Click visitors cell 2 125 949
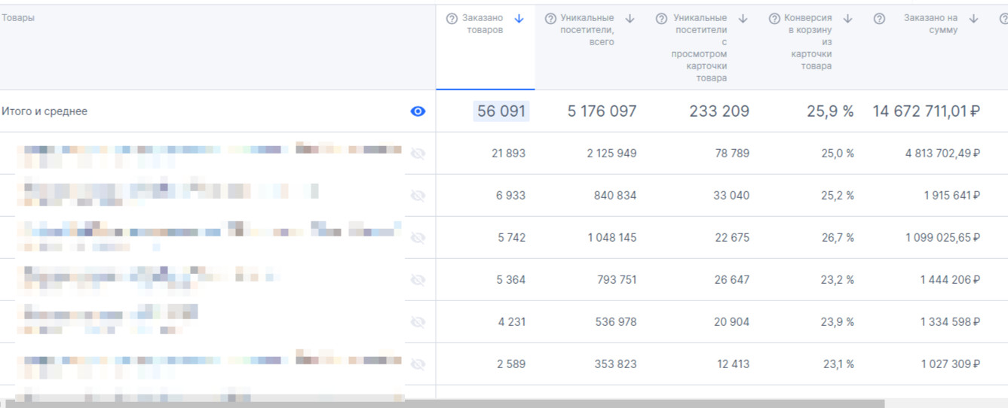 coord(611,154)
